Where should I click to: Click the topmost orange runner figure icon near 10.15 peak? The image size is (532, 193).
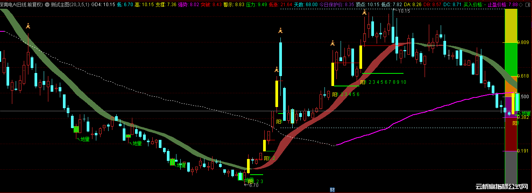coord(364,13)
